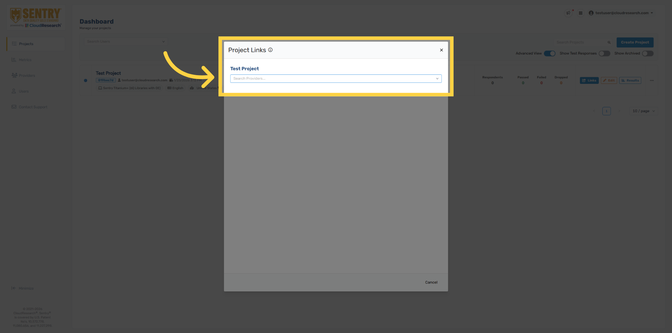Collapse sidebar using Minimize option
The width and height of the screenshot is (672, 333).
click(x=23, y=288)
